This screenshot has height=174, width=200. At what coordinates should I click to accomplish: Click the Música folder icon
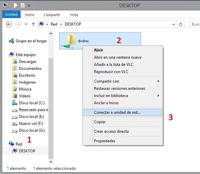(x=15, y=89)
